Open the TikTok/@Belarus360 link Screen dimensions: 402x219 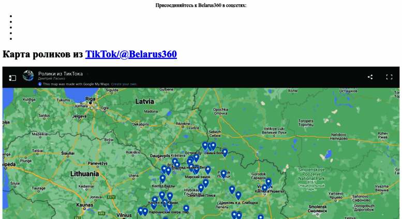[131, 54]
